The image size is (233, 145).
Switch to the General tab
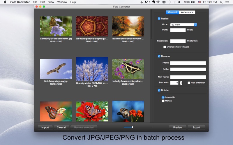coord(172,12)
